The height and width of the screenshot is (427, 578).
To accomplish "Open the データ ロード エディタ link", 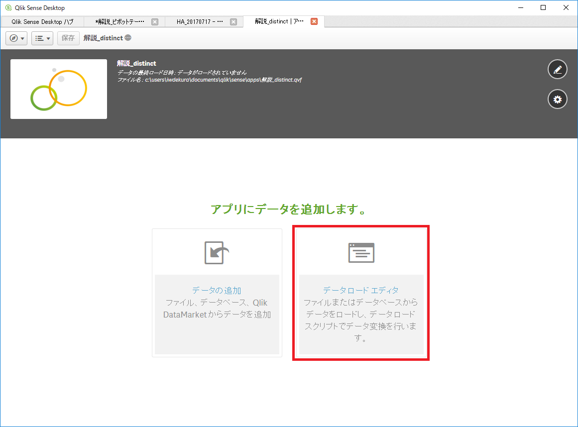I will (361, 290).
